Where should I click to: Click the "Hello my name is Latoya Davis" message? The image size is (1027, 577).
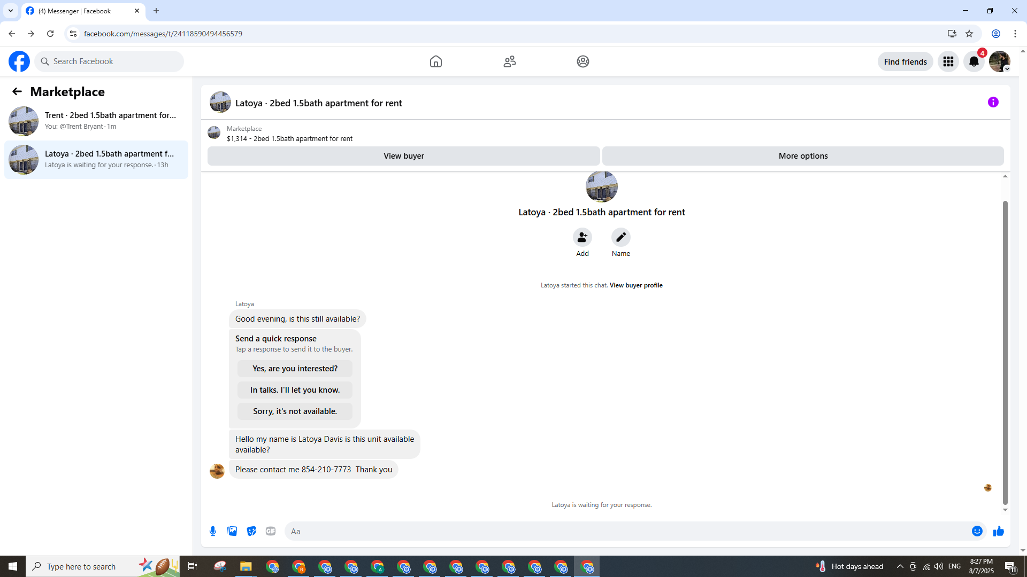pos(324,445)
